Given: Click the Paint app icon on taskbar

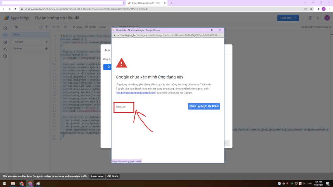Looking at the screenshot, I should tap(38, 184).
